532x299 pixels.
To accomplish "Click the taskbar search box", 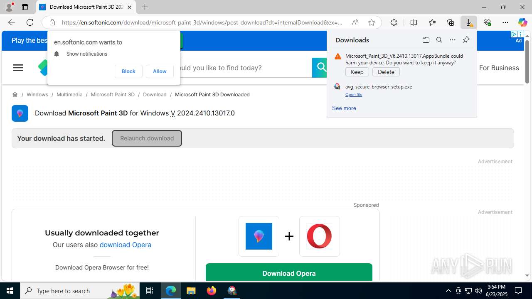I will (81, 291).
